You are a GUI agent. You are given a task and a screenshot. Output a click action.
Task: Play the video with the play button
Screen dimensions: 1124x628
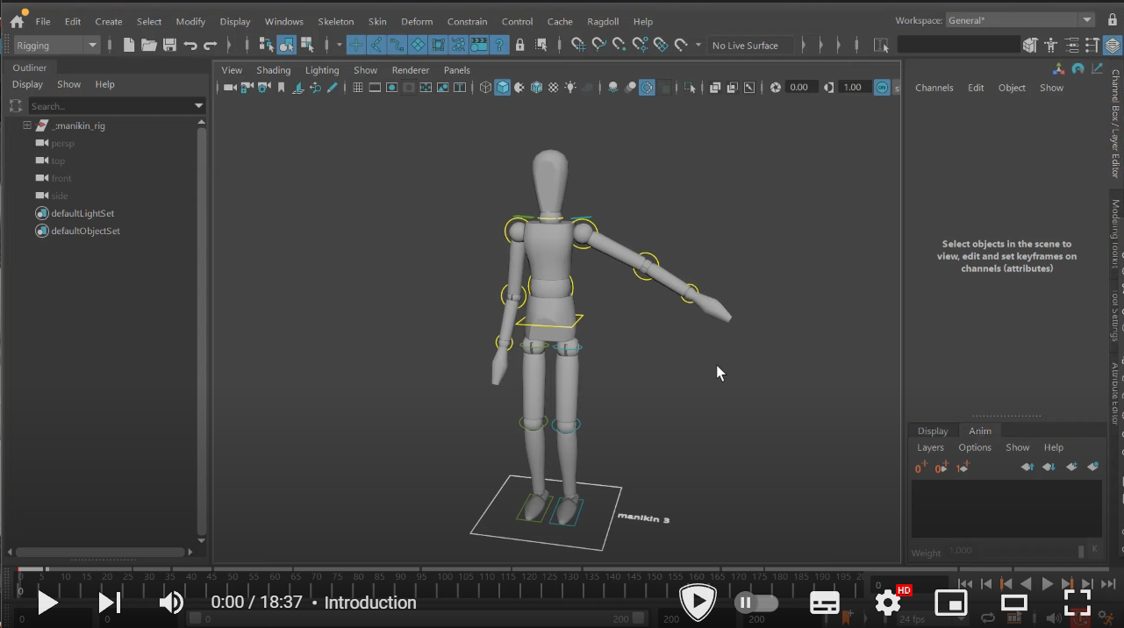point(47,603)
